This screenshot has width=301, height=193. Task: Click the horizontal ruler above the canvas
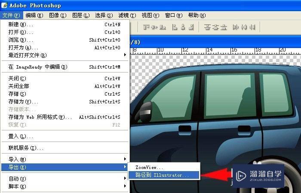click(x=215, y=51)
